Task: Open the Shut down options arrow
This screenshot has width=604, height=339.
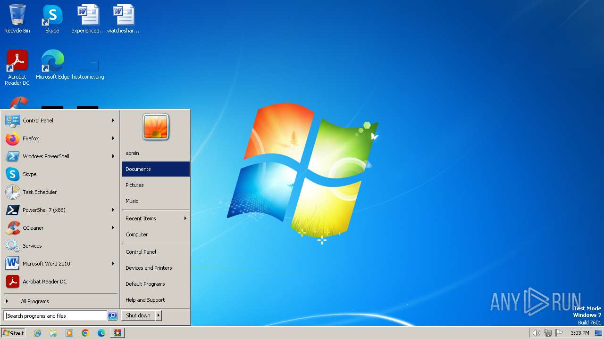Action: [159, 315]
